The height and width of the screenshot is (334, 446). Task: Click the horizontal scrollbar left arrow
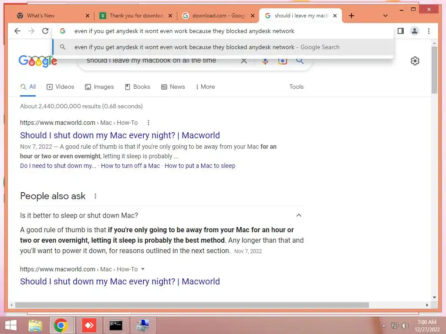tap(11, 305)
